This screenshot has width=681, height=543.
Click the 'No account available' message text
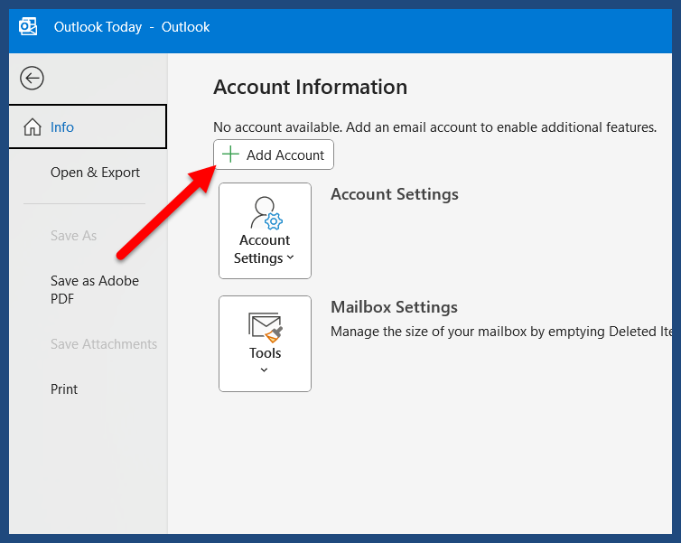tap(434, 127)
